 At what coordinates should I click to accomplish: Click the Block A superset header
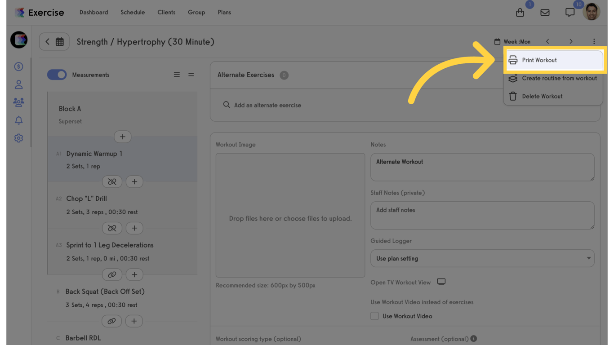(122, 115)
